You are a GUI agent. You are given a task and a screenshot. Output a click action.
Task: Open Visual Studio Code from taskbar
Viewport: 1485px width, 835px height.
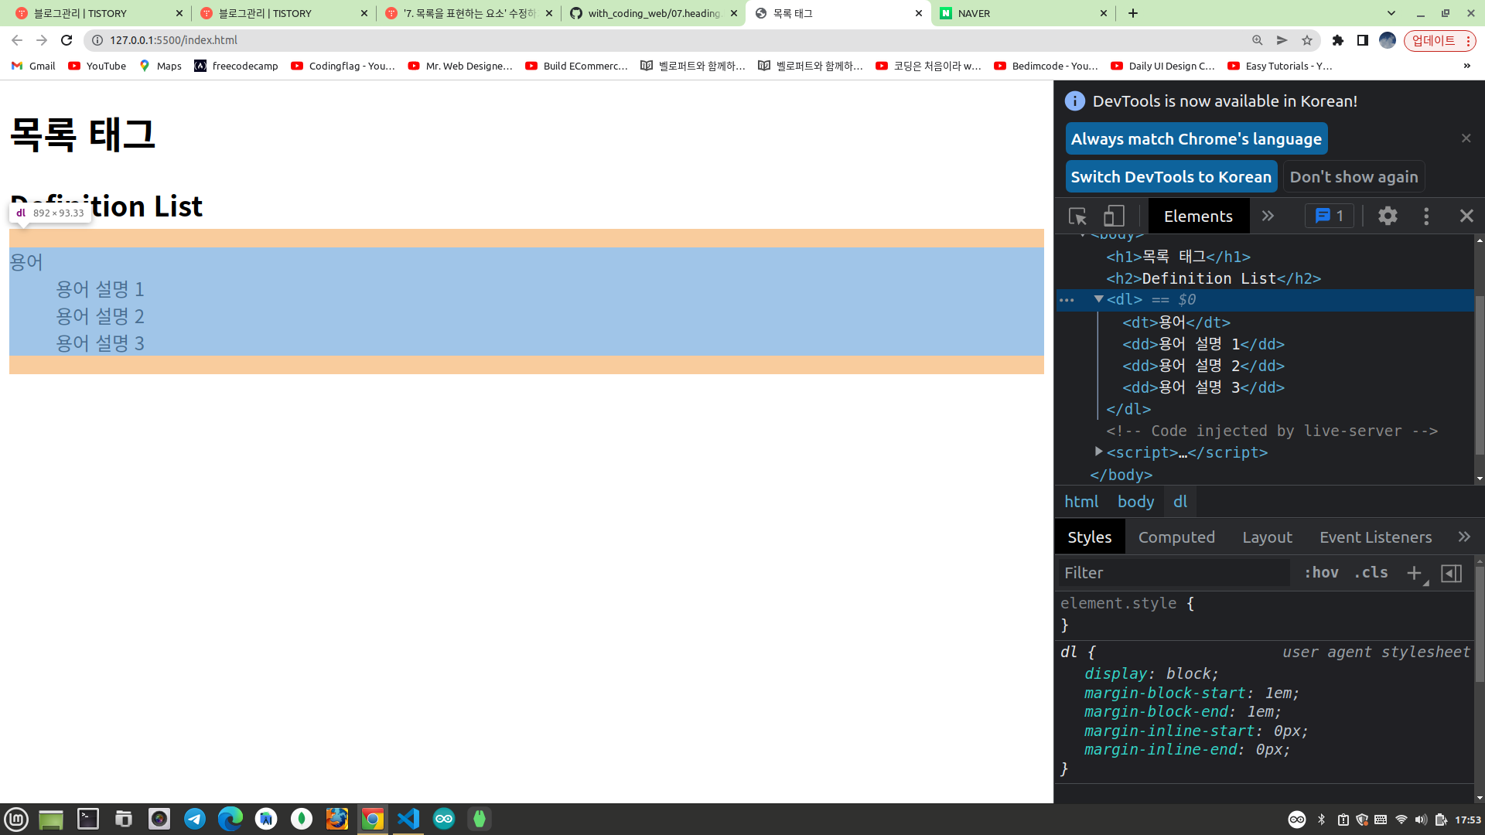[408, 819]
